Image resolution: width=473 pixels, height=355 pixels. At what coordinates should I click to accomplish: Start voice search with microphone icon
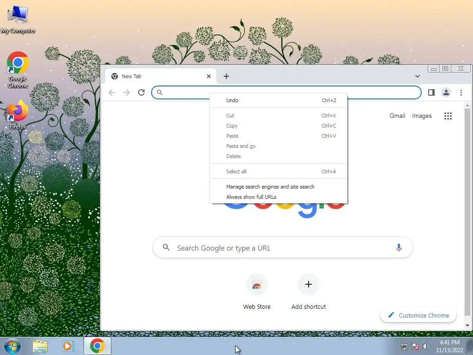399,248
